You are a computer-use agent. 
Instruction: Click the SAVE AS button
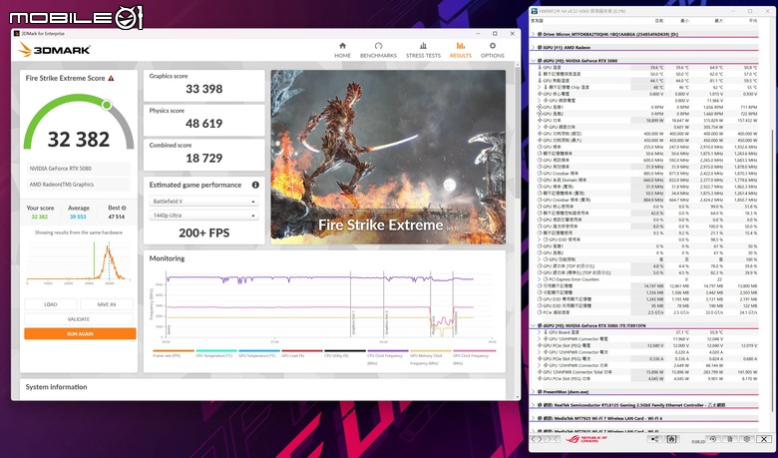pos(106,304)
